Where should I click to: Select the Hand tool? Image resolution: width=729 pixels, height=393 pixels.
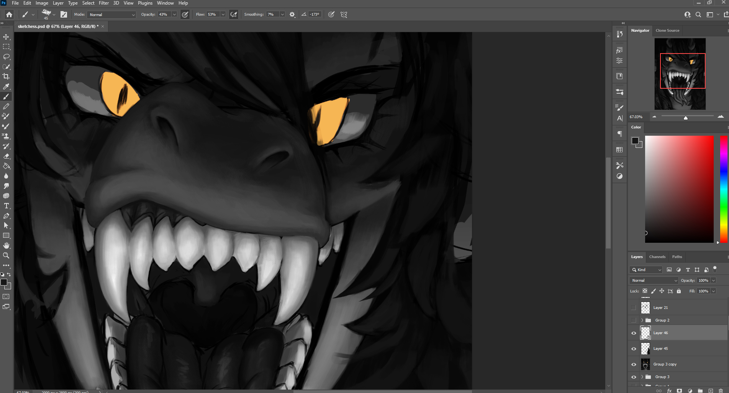pos(6,245)
